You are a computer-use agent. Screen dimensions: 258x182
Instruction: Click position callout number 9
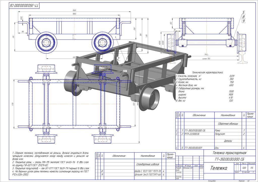click(x=244, y=21)
